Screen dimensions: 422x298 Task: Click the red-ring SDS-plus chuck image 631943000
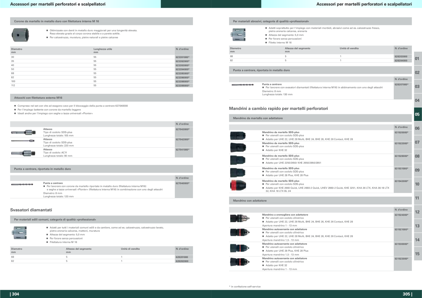238,185
